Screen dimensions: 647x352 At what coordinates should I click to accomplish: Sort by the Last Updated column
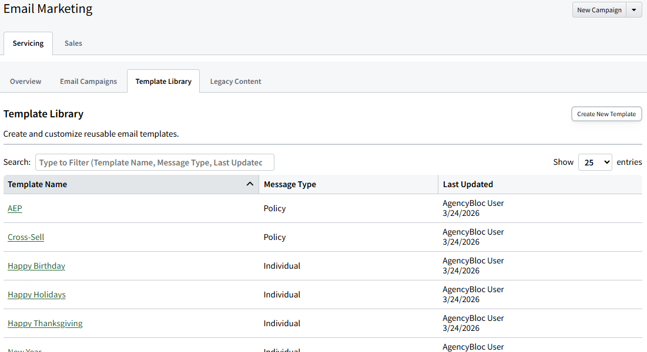[468, 184]
